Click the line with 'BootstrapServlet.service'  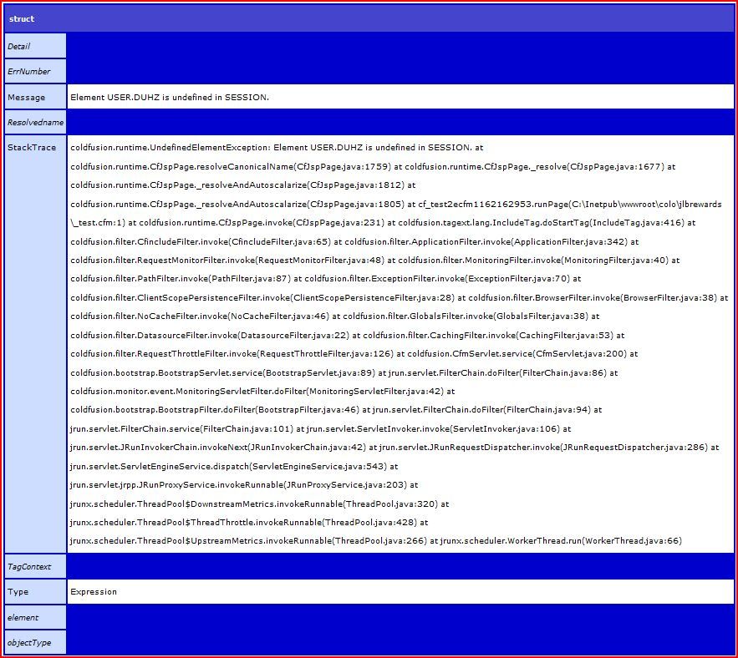[x=344, y=373]
